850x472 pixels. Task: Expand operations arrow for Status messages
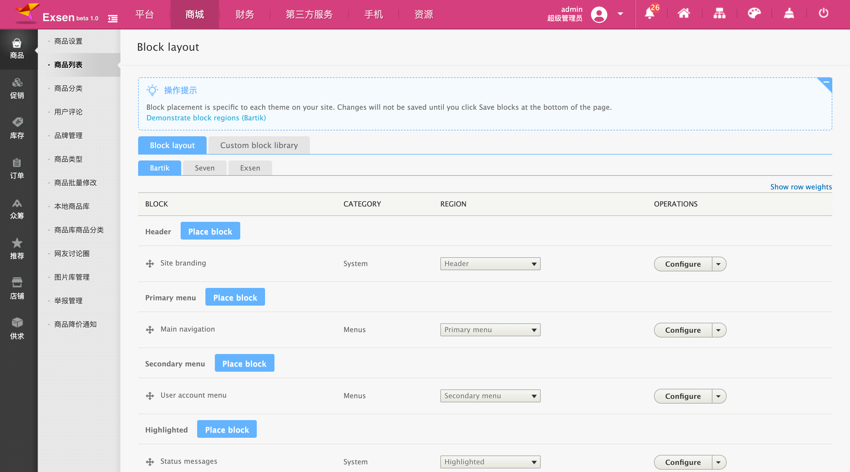(x=719, y=462)
